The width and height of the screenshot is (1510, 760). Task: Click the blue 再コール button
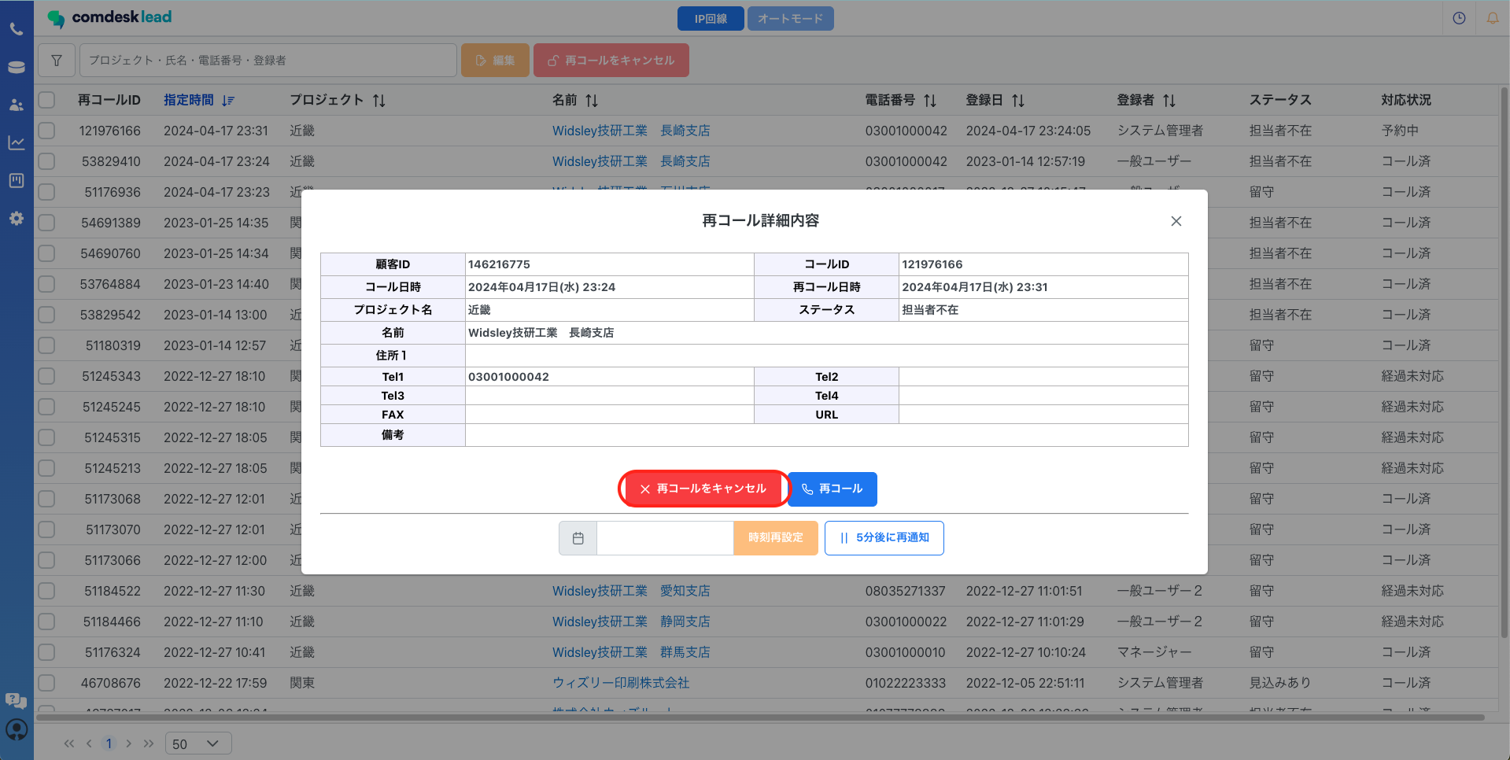833,489
